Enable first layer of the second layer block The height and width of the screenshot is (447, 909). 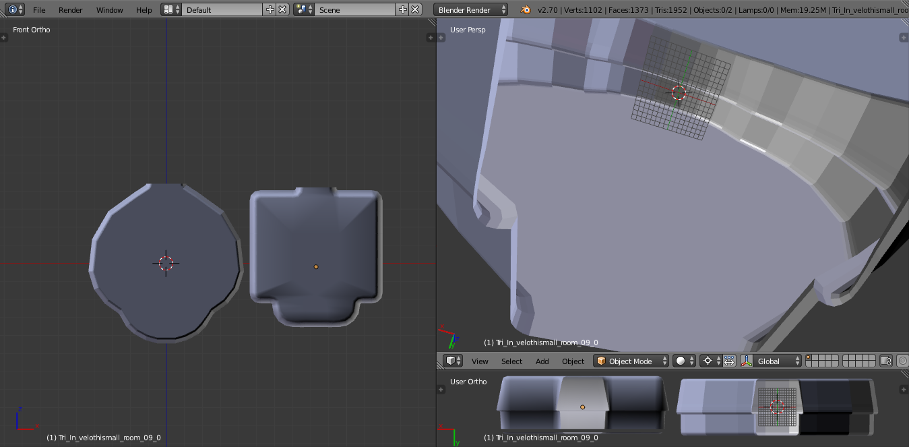[846, 358]
